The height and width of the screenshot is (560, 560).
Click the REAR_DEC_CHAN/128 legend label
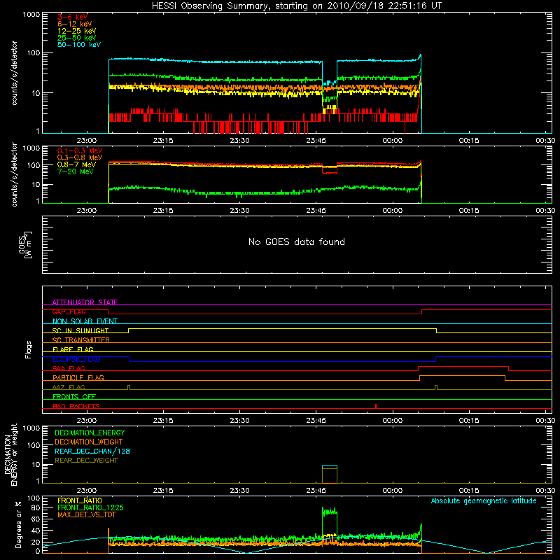(x=92, y=451)
